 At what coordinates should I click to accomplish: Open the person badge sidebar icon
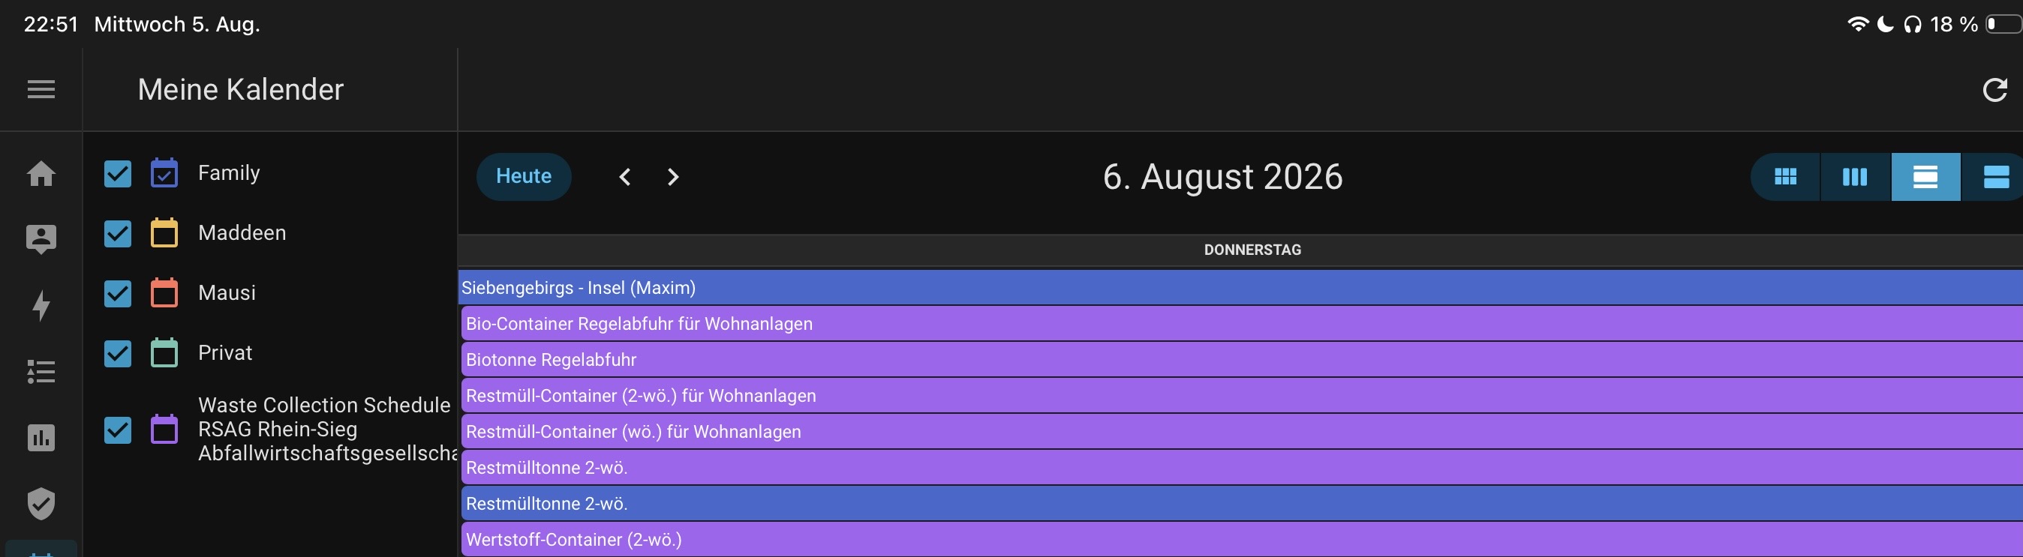[x=41, y=239]
